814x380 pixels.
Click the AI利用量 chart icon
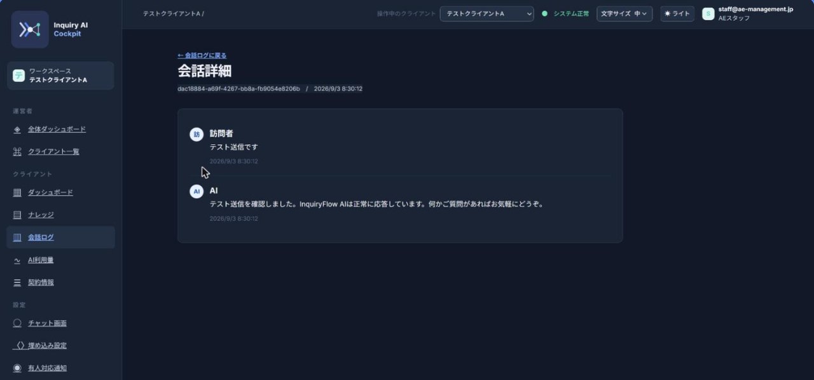[x=17, y=261]
